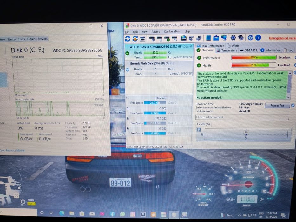The width and height of the screenshot is (296, 222).
Task: Click the first hard disk test icon
Action: click(152, 38)
